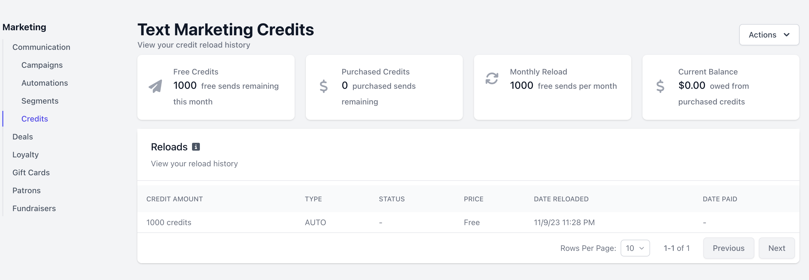Open Campaigns in the sidebar
This screenshot has height=280, width=809.
click(x=42, y=65)
